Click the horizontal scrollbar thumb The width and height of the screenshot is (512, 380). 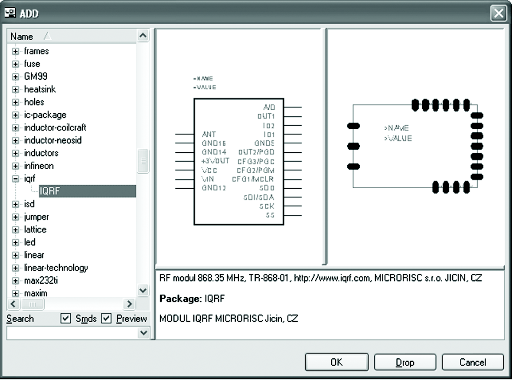pyautogui.click(x=33, y=304)
